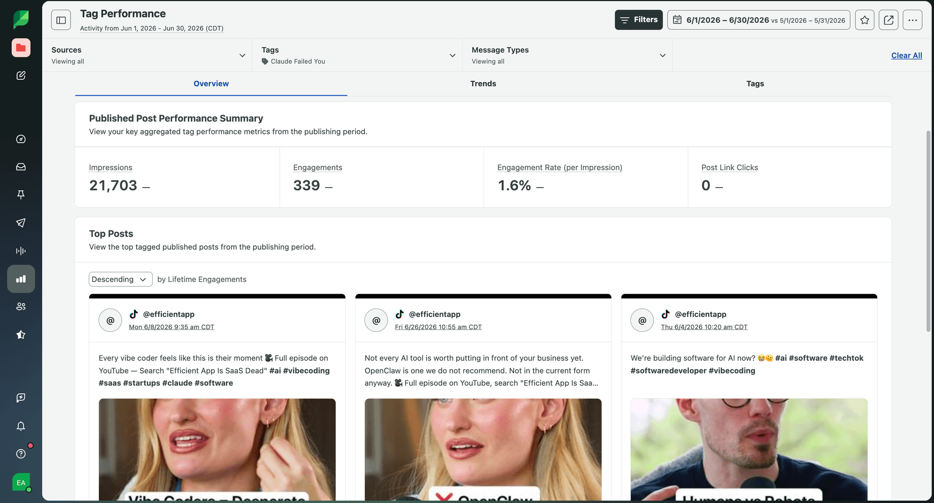Click the Post Link Clicks label
934x503 pixels.
tap(730, 167)
